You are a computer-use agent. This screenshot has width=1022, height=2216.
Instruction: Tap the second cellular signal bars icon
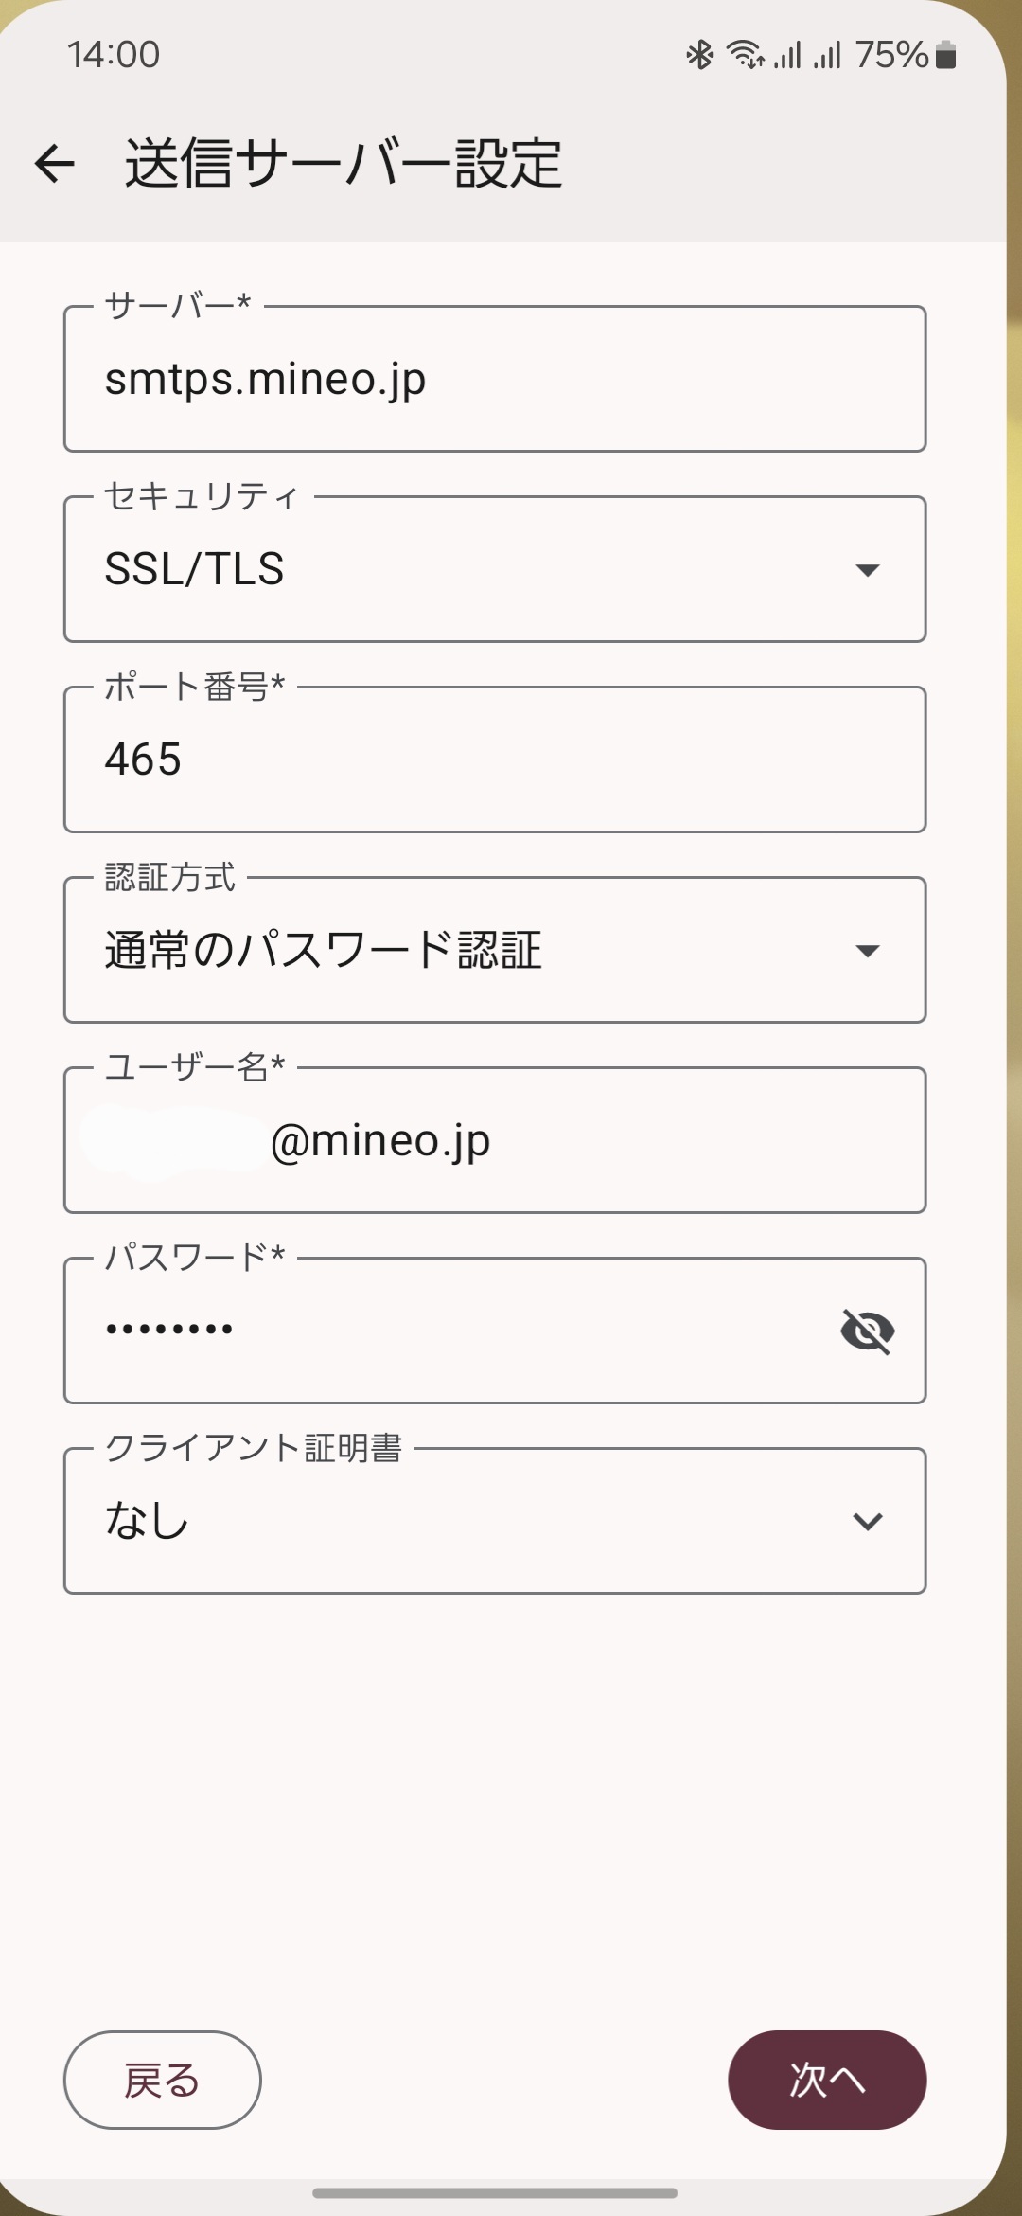(x=827, y=55)
